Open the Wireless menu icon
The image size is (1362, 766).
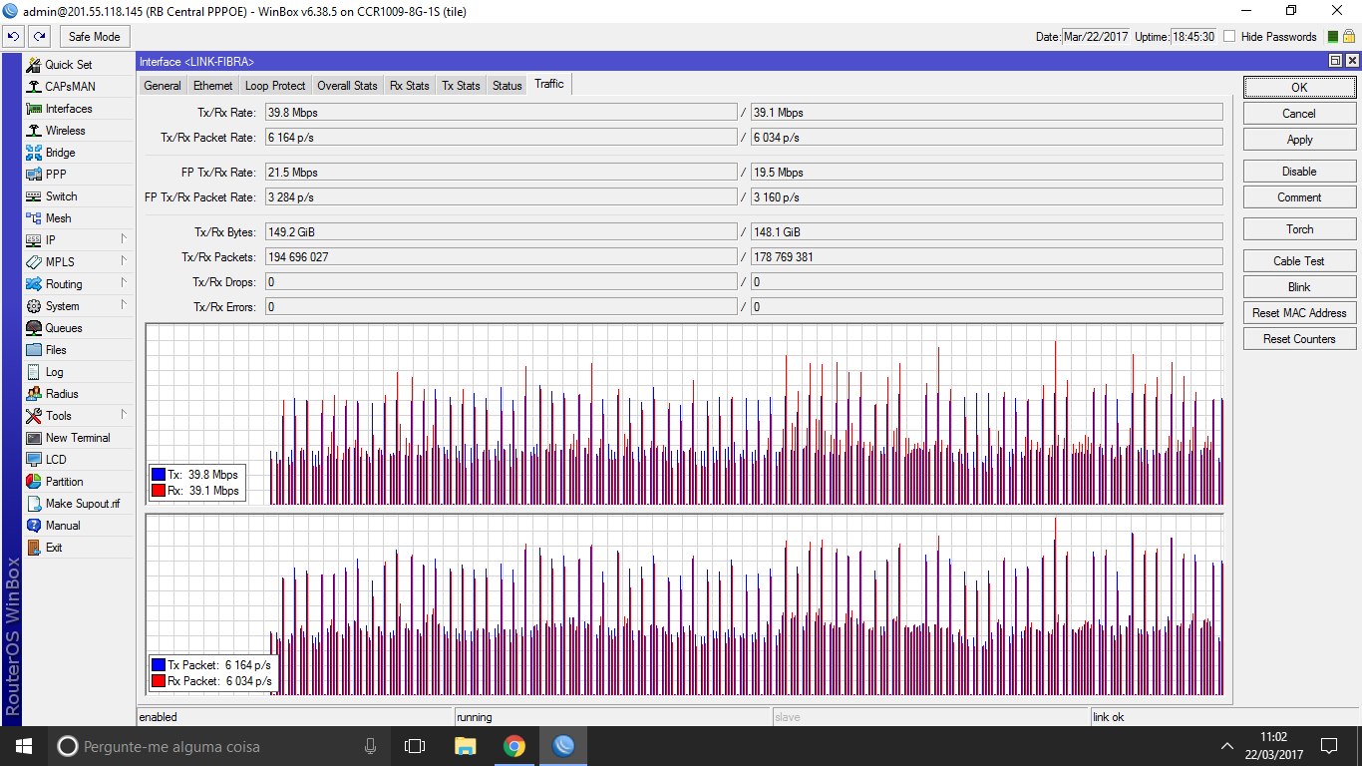click(x=34, y=131)
